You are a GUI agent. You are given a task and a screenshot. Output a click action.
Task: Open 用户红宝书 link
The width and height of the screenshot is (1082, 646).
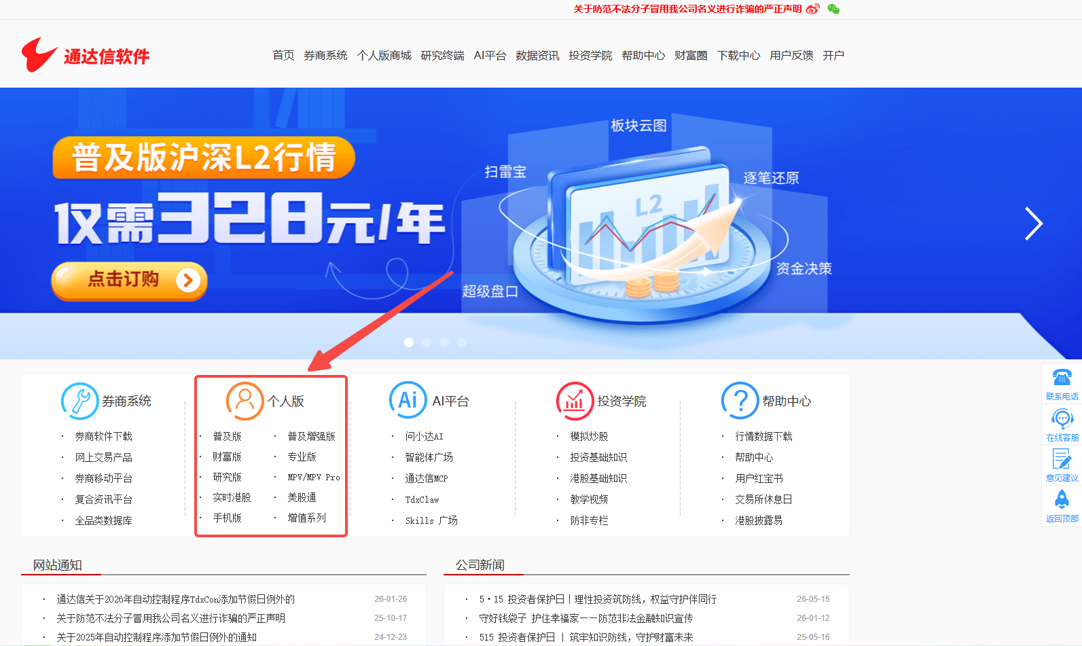click(759, 478)
